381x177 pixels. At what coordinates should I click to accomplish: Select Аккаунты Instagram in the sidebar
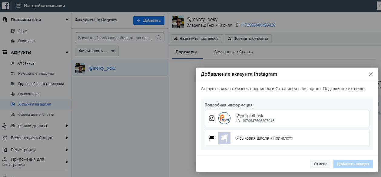click(x=36, y=104)
